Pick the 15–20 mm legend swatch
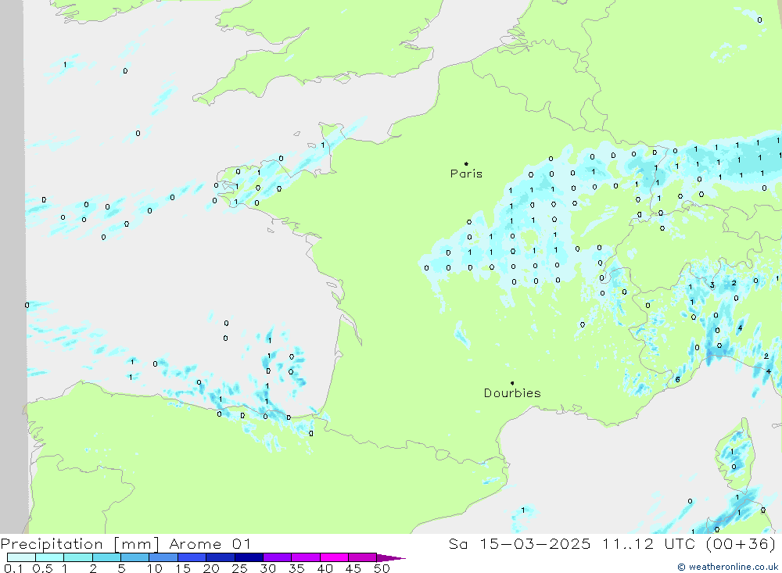 [192, 557]
